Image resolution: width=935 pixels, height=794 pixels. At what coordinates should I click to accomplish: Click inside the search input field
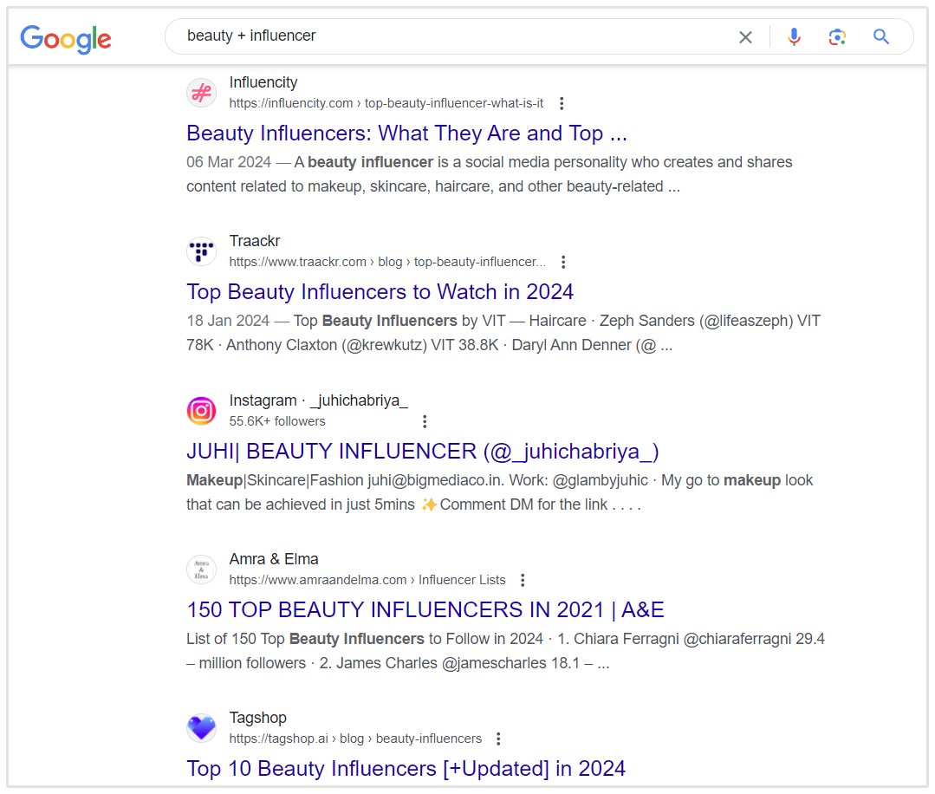coord(433,36)
